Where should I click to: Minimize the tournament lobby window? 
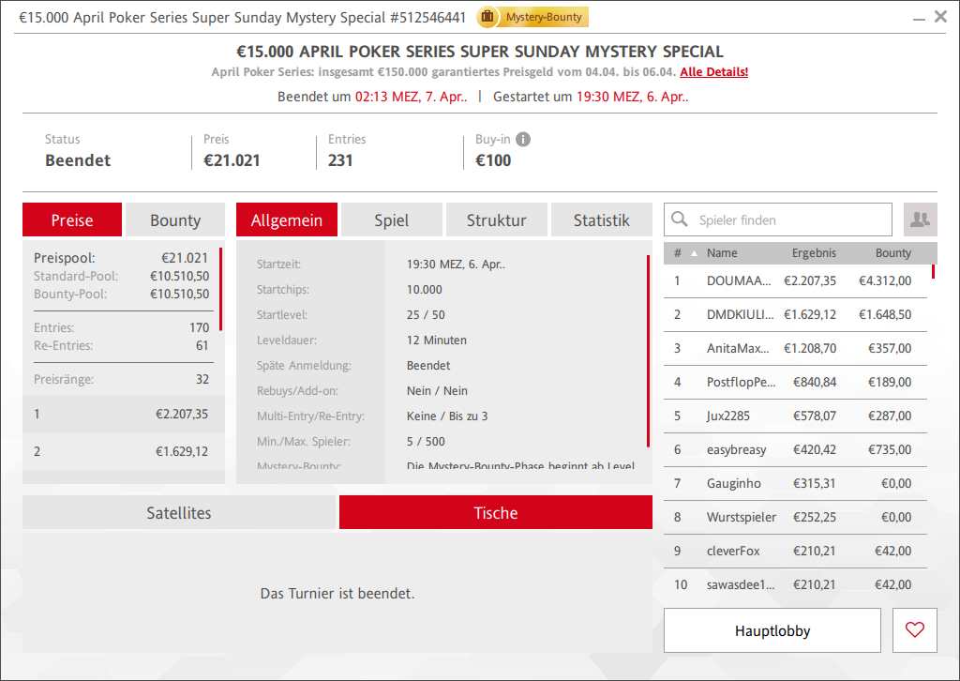click(x=919, y=20)
